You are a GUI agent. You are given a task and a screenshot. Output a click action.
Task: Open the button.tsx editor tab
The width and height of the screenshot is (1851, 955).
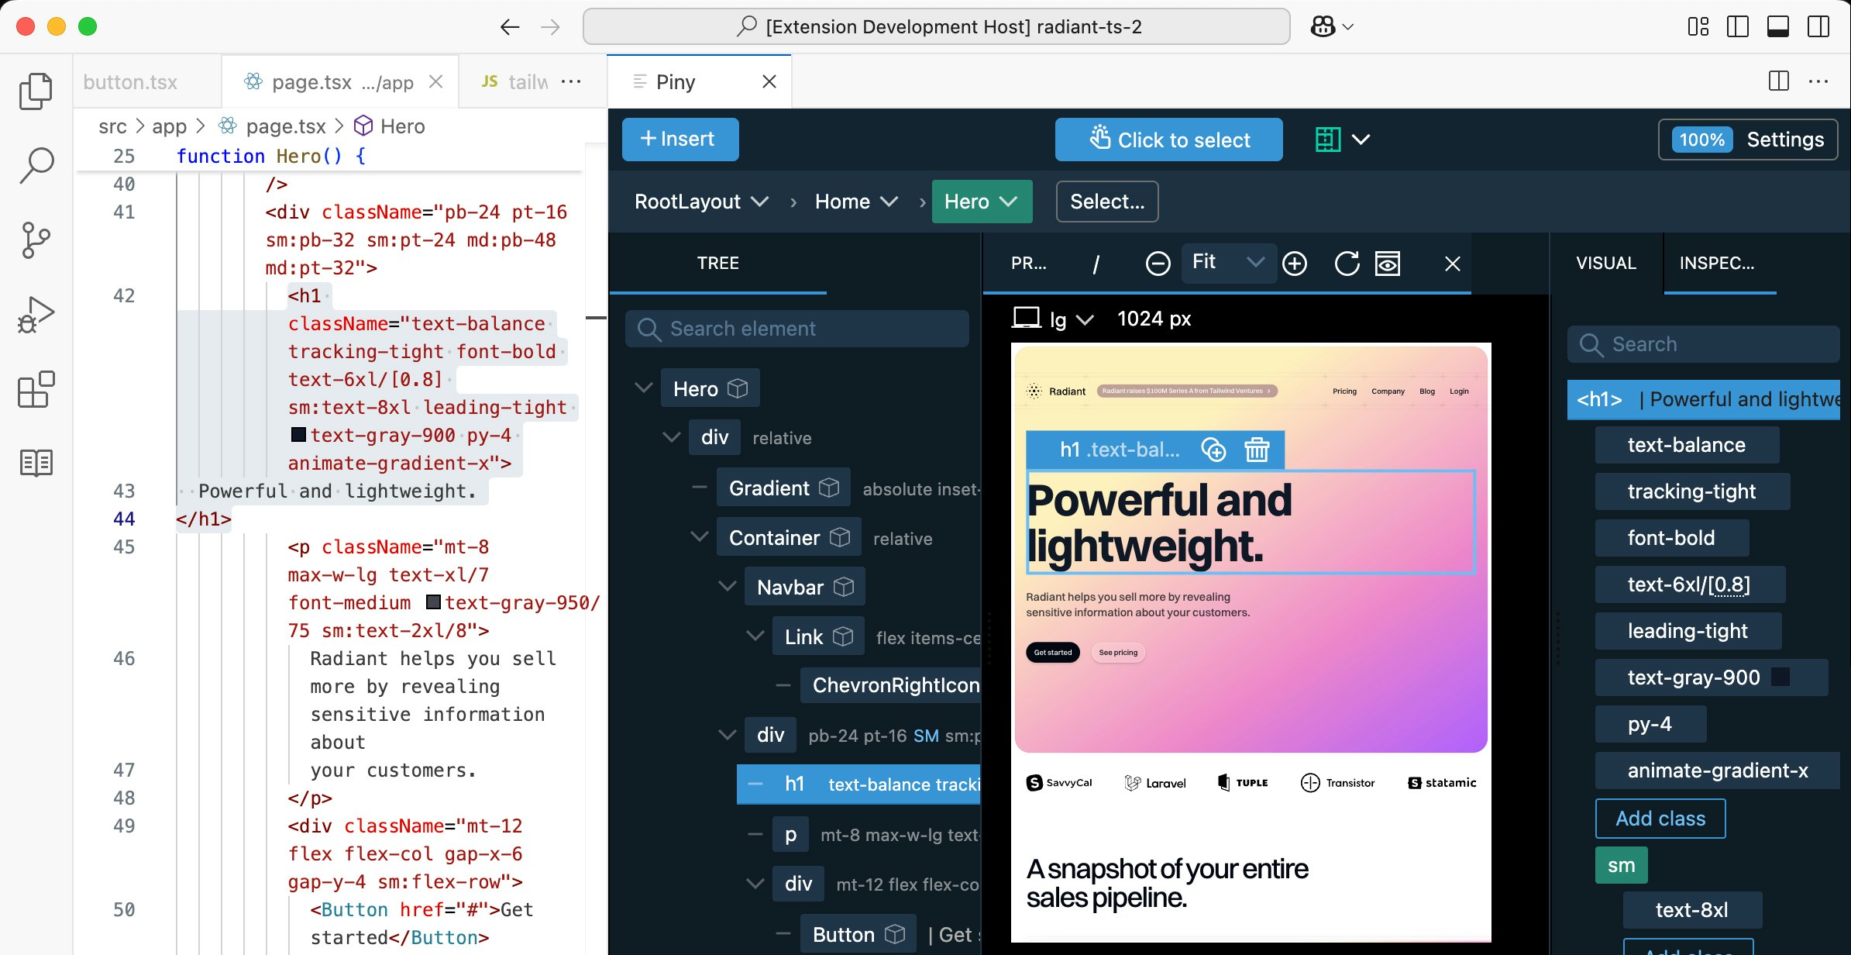tap(131, 82)
